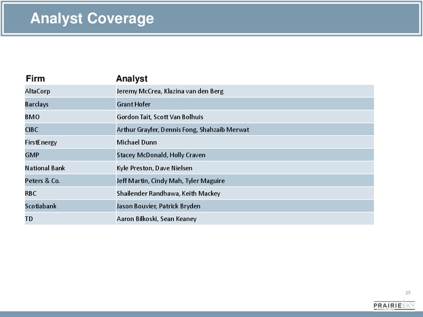Click the Peters & Co. firm cell
Viewport: 423px width, 317px height.
pyautogui.click(x=70, y=180)
